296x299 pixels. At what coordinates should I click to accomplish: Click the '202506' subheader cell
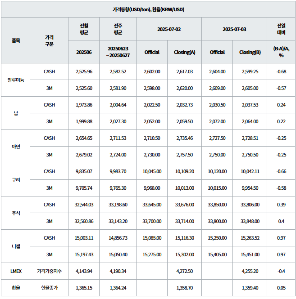coord(84,52)
